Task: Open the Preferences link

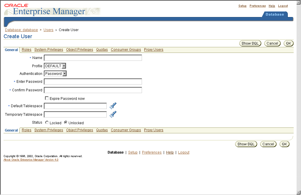Action: pos(257,6)
